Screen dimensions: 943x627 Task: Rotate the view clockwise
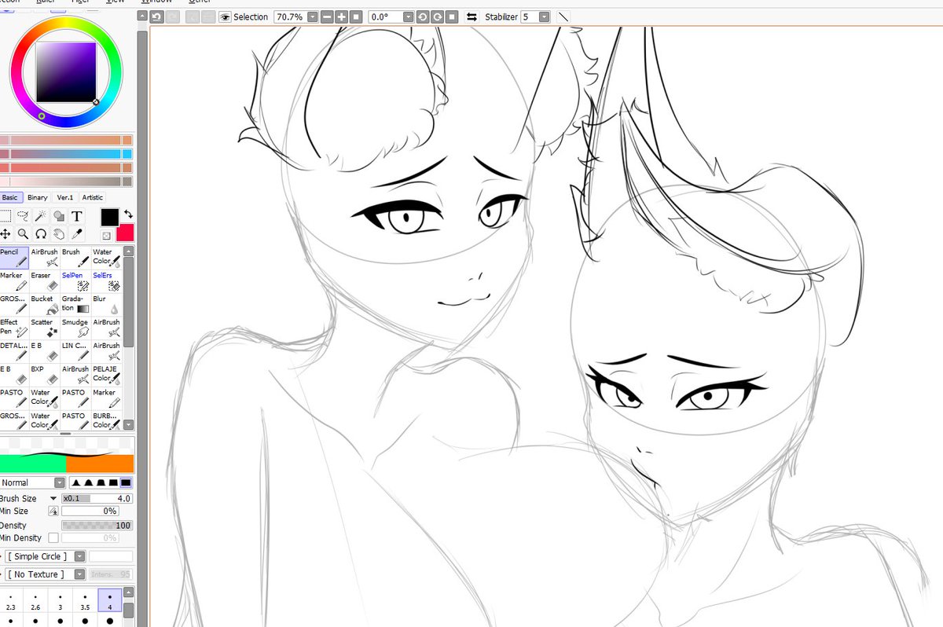point(438,16)
